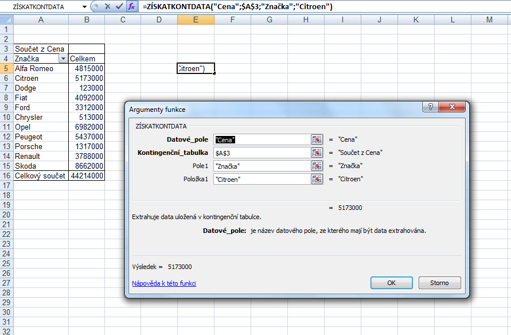Click the value 4815000
Viewport: 511px width, 335px height.
87,68
